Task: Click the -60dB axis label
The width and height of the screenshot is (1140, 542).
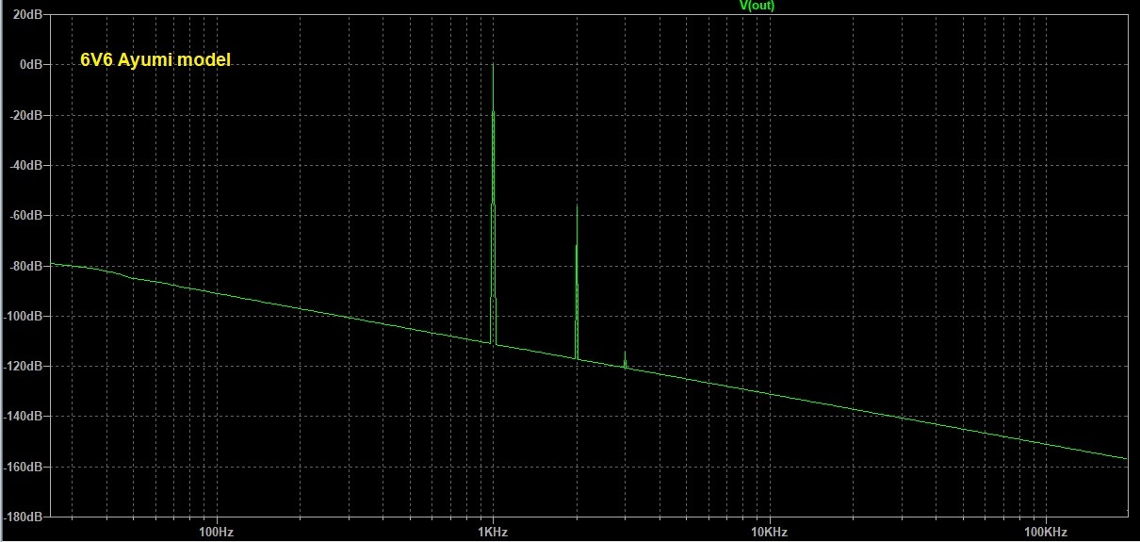Action: 24,215
